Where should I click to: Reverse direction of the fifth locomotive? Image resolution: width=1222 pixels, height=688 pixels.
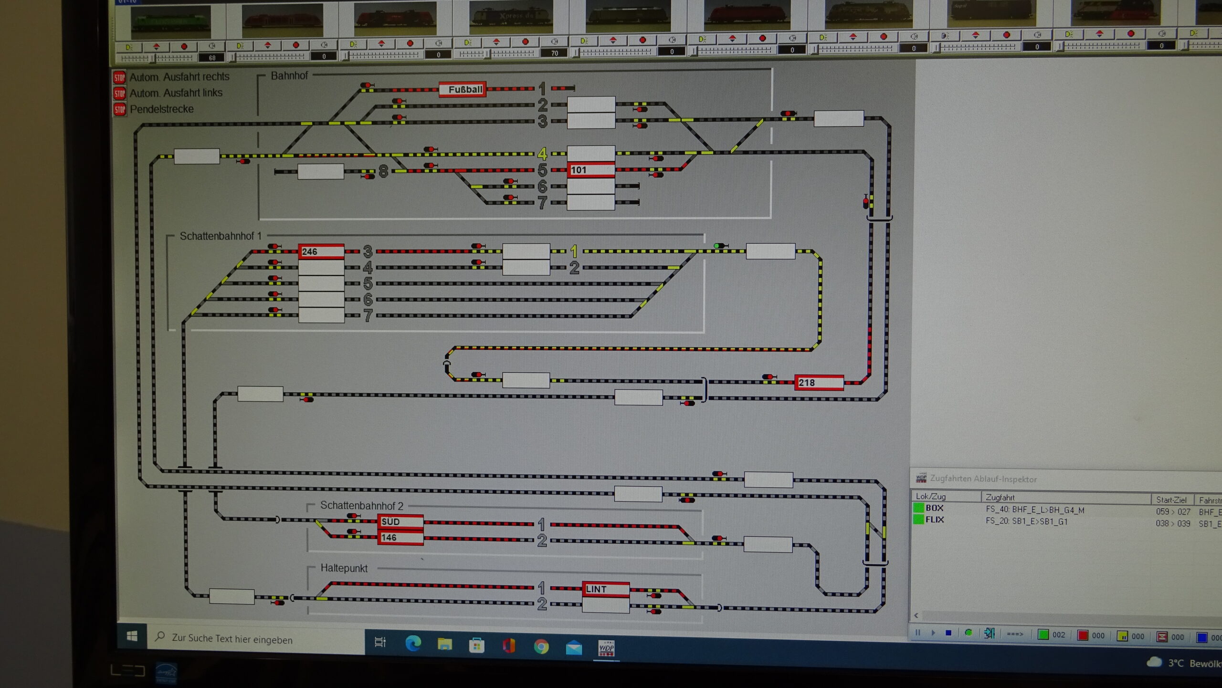(613, 40)
